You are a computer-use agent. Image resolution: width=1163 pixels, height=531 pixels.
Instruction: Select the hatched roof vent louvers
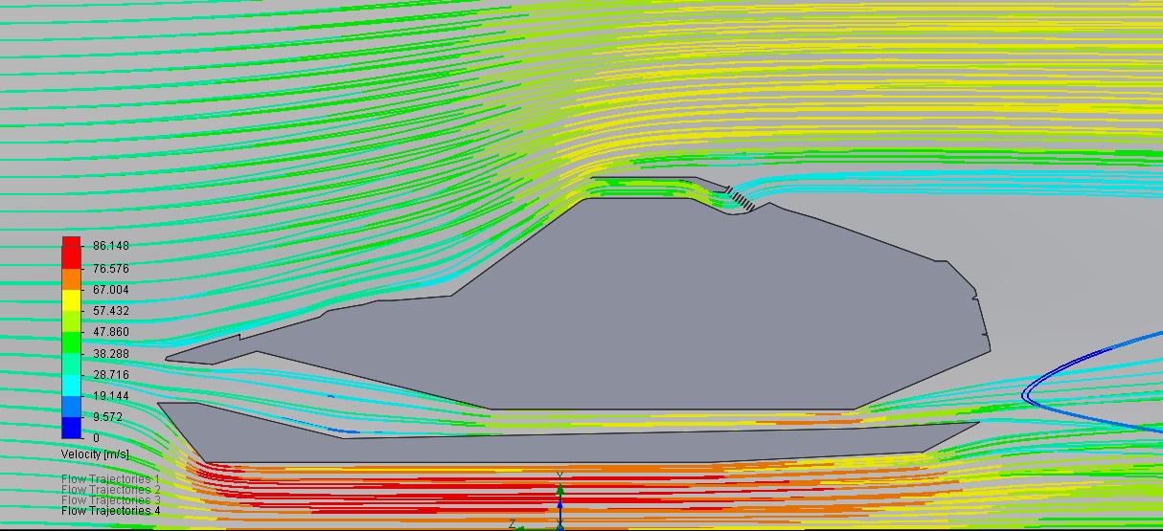739,198
